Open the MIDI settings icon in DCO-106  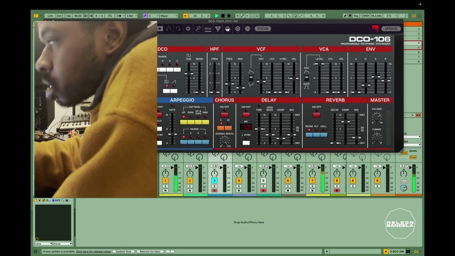coord(208,29)
